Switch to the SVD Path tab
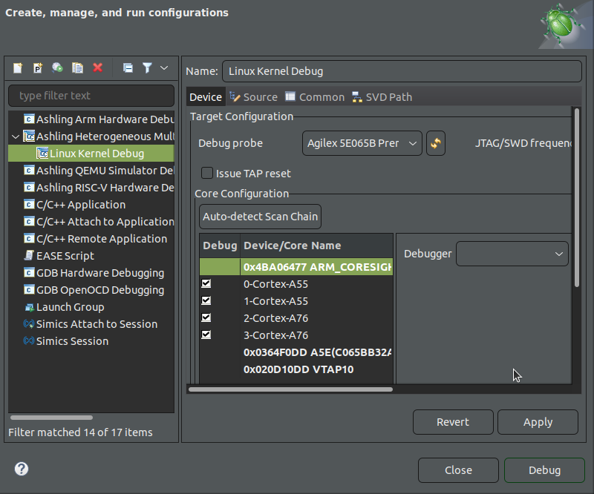The height and width of the screenshot is (494, 594). 382,97
